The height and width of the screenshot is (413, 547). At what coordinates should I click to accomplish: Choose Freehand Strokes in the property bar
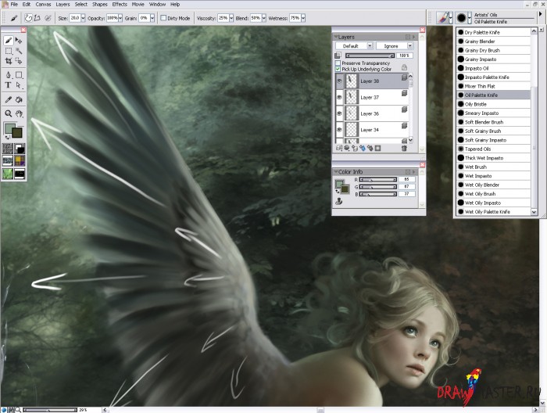[x=28, y=18]
